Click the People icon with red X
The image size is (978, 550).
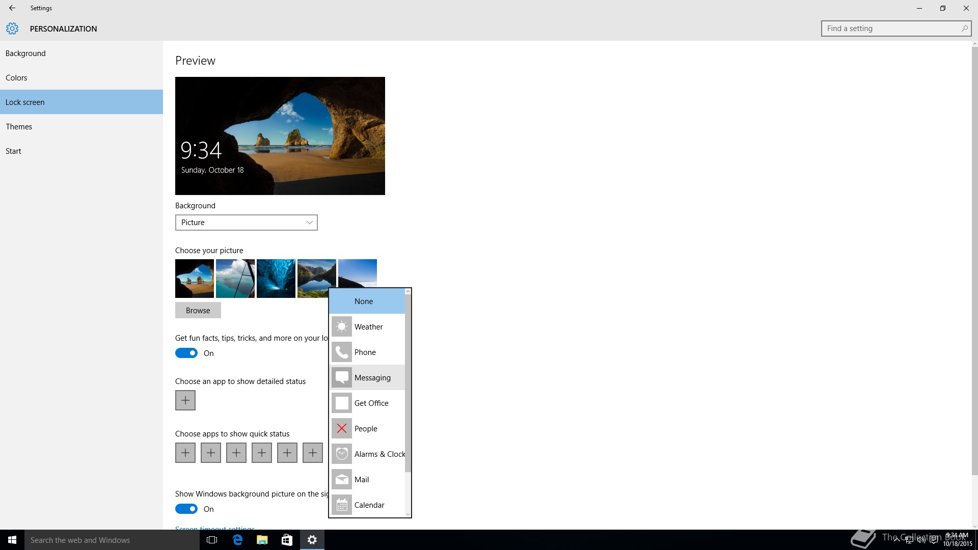[x=342, y=428]
